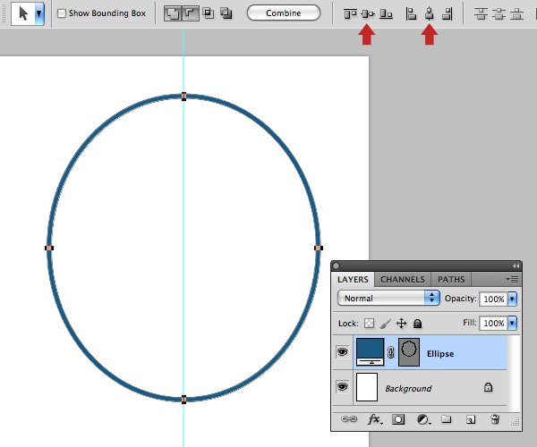Create new fill or adjustment layer

point(423,419)
